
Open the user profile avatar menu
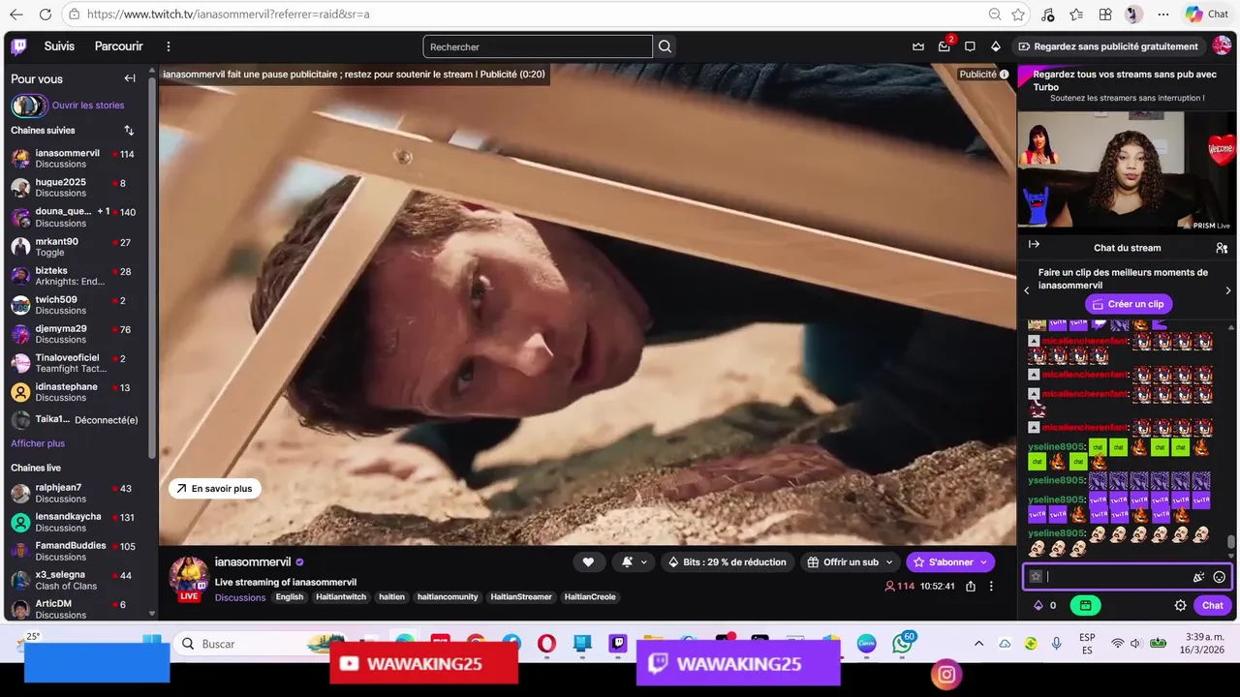(1222, 46)
